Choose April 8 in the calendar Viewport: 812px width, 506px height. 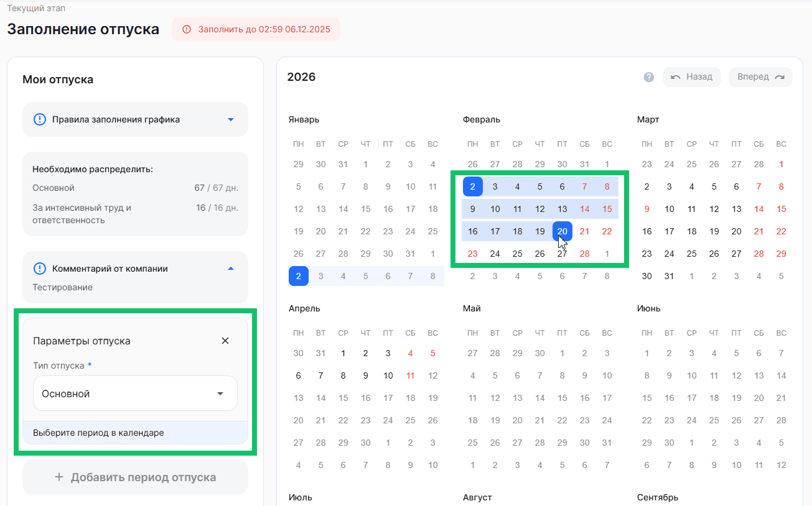[x=343, y=375]
